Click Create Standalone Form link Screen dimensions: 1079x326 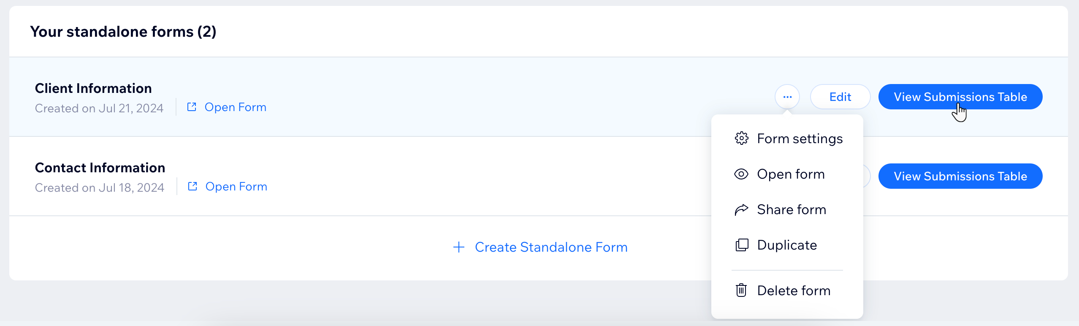point(551,247)
